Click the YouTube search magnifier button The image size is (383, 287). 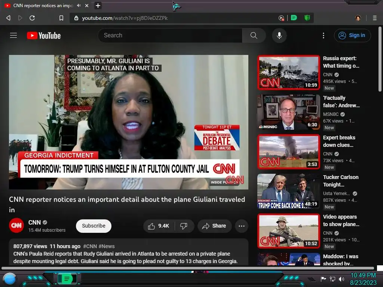[254, 36]
